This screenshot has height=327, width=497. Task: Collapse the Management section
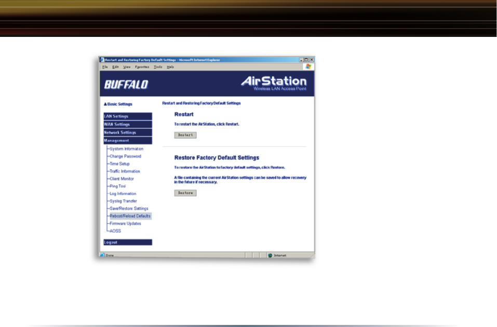click(x=128, y=140)
